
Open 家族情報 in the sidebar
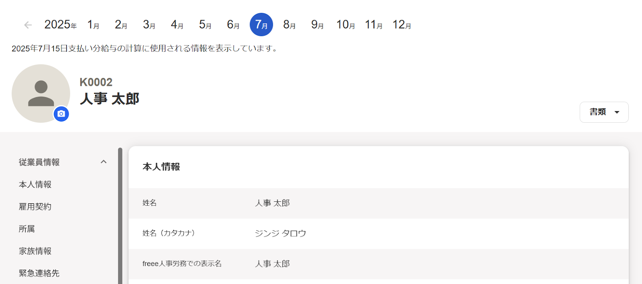click(35, 251)
